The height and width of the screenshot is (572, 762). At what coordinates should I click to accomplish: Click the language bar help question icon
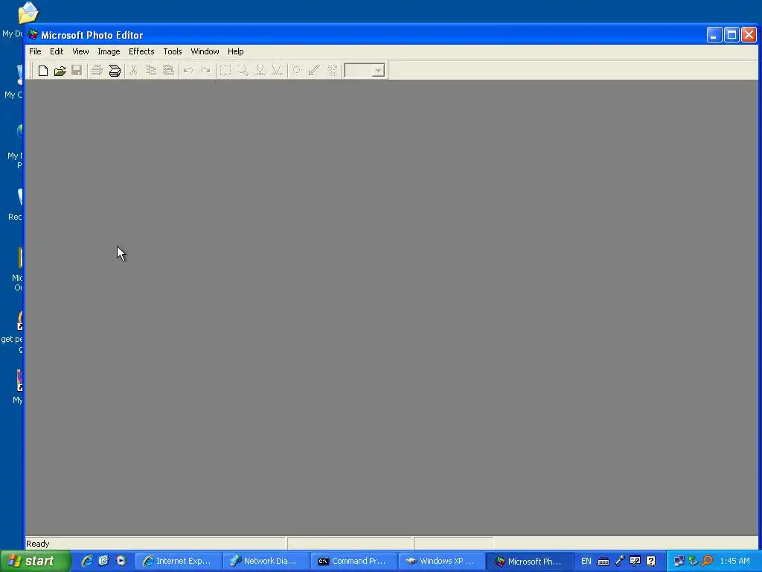point(650,562)
